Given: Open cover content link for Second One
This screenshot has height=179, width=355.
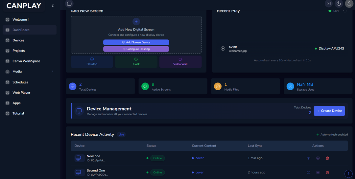Looking at the screenshot, I should (x=200, y=172).
